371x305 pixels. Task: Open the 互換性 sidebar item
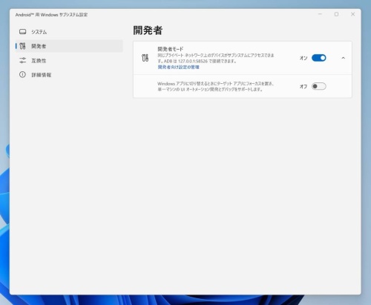pos(69,61)
